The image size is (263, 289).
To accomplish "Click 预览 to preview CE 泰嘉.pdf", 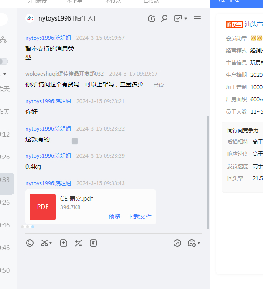I will point(114,217).
